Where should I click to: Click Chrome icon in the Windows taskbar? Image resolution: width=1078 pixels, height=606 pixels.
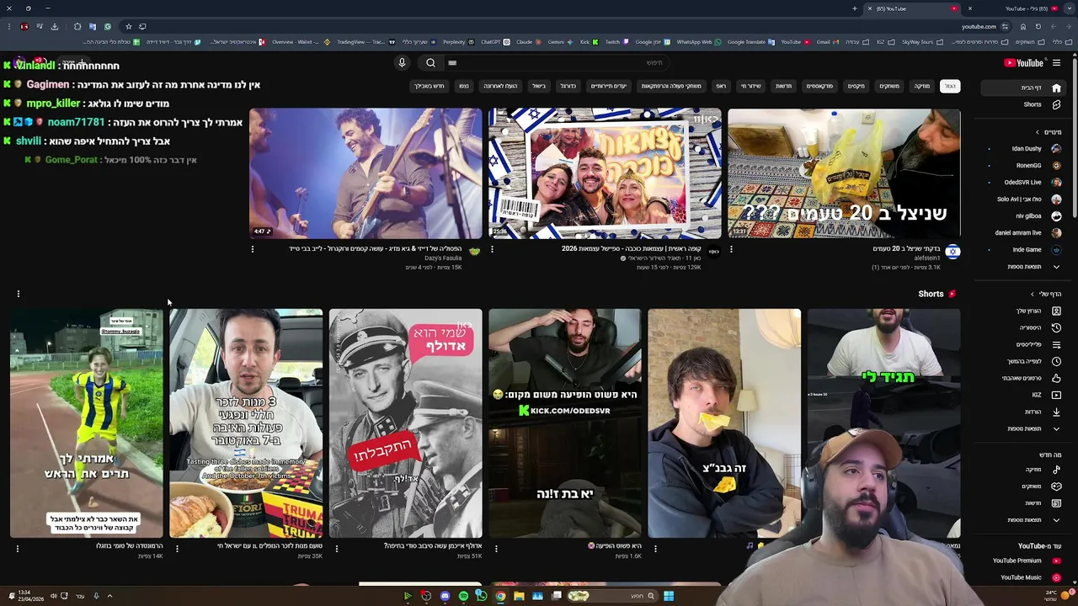pyautogui.click(x=500, y=596)
